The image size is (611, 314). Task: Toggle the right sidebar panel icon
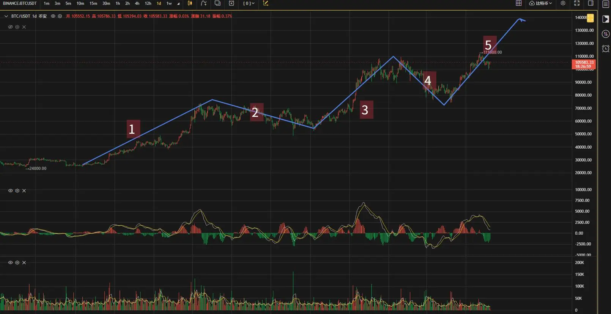[591, 3]
